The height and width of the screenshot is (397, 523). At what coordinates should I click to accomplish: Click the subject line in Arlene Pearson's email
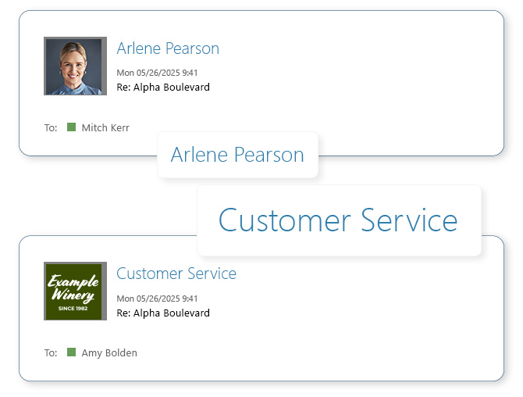pyautogui.click(x=163, y=88)
